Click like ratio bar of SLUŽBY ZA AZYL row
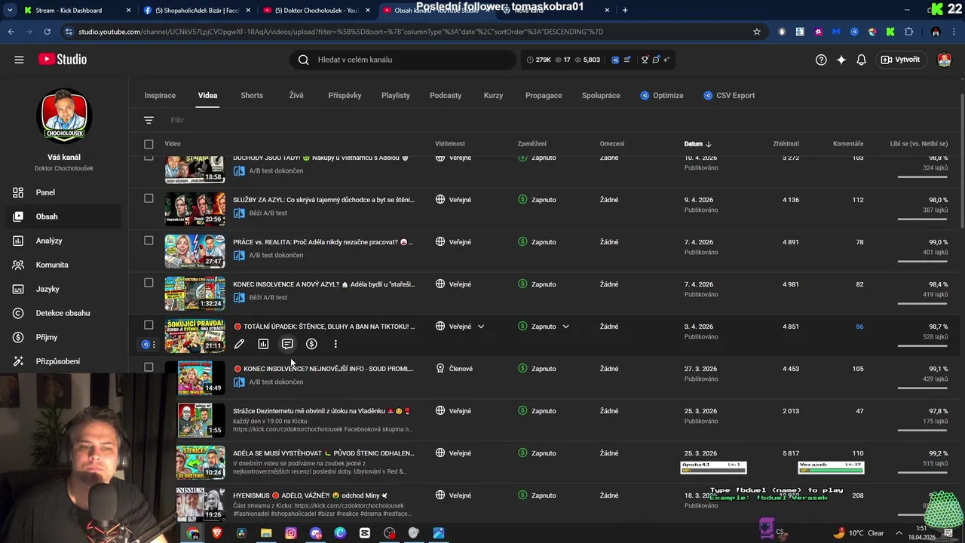965x543 pixels. pyautogui.click(x=922, y=219)
